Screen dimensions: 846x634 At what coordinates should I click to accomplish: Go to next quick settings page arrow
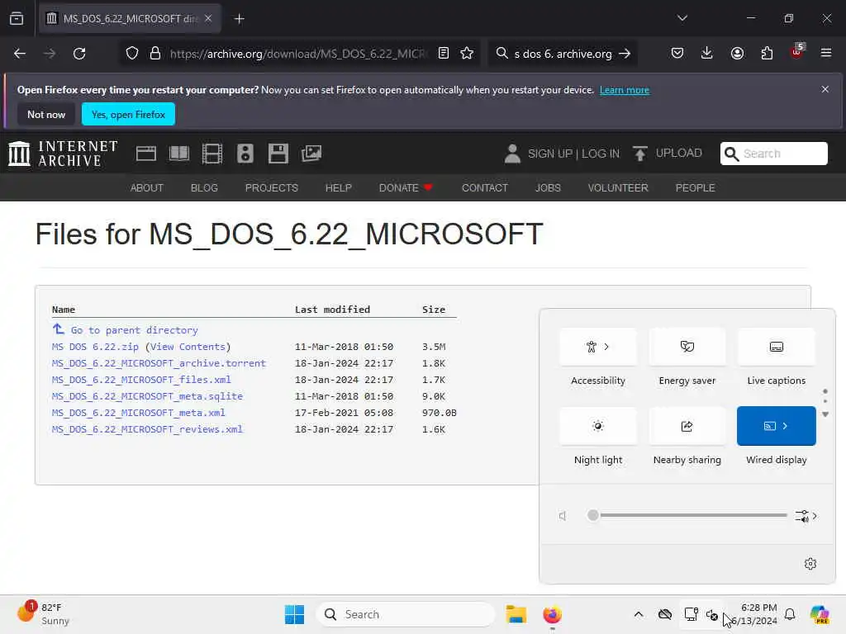[x=825, y=414]
